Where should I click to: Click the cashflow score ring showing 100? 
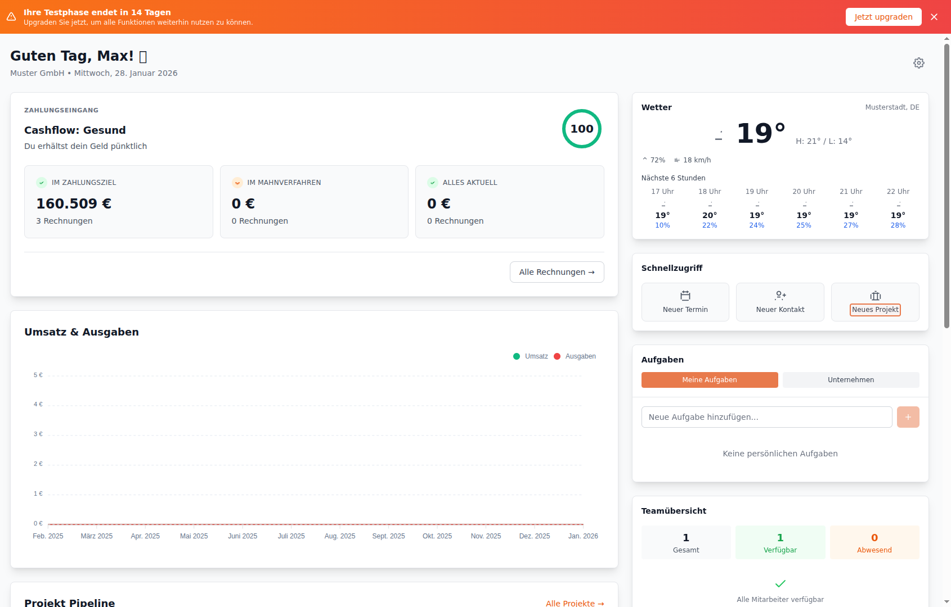(x=582, y=129)
